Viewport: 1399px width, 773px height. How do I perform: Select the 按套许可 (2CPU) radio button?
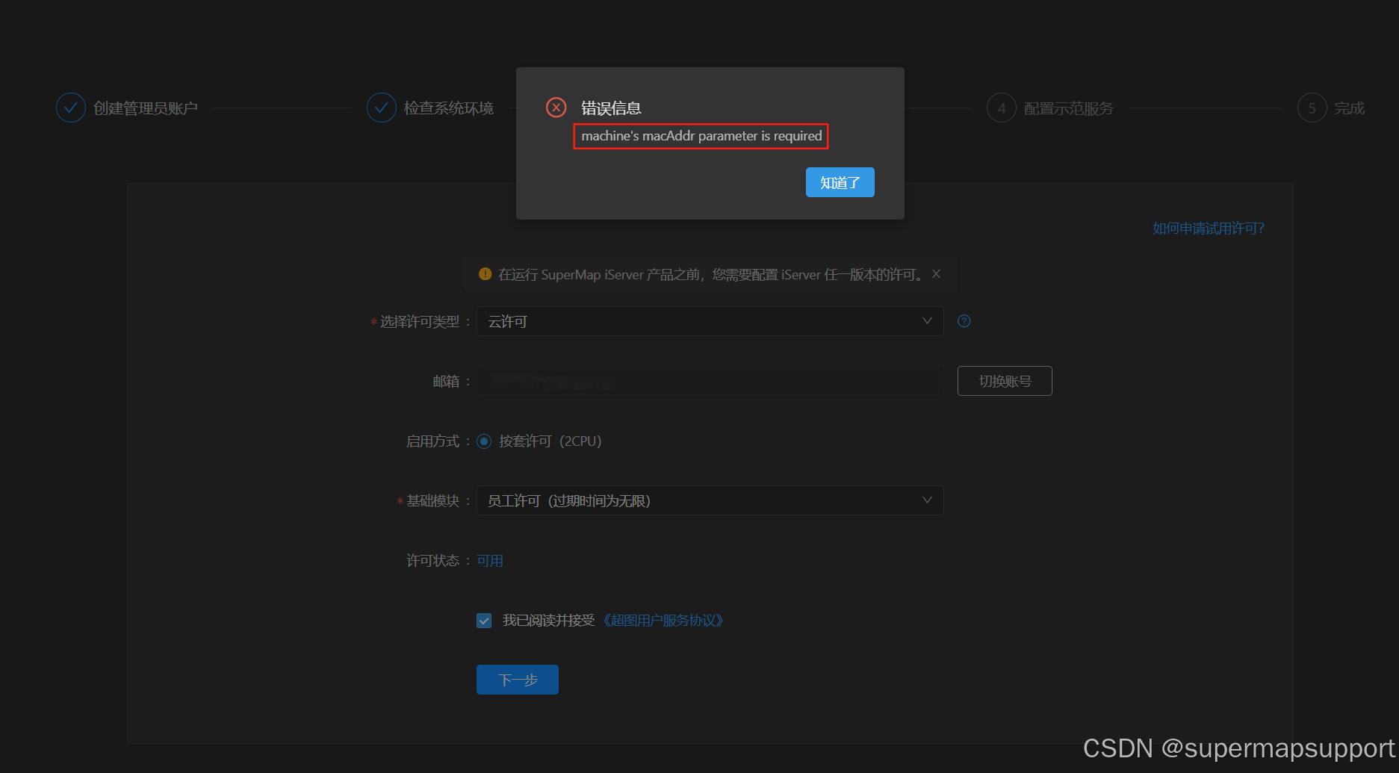tap(484, 441)
